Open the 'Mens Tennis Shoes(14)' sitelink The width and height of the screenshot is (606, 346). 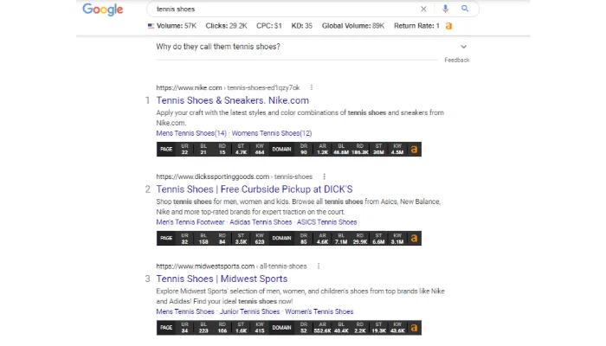point(191,133)
